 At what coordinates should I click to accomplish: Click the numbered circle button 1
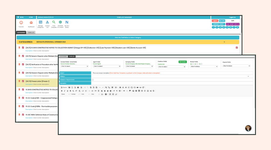click(x=213, y=27)
